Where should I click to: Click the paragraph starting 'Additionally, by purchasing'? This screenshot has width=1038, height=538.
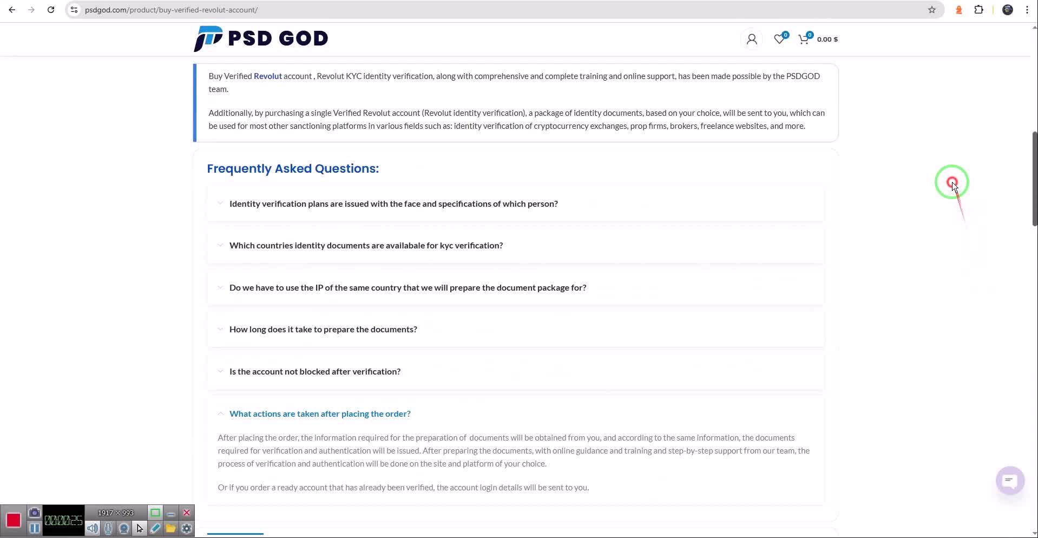pos(517,119)
